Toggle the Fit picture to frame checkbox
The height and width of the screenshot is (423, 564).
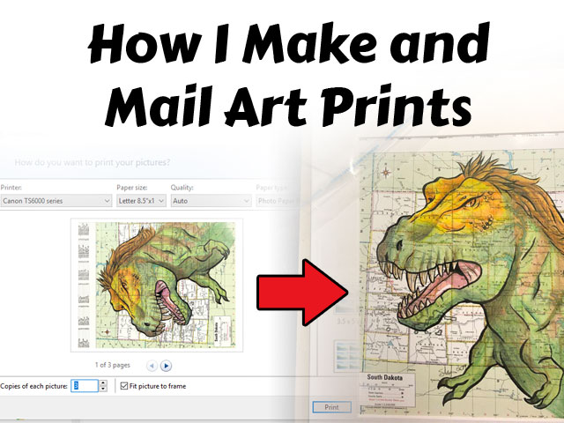(124, 386)
